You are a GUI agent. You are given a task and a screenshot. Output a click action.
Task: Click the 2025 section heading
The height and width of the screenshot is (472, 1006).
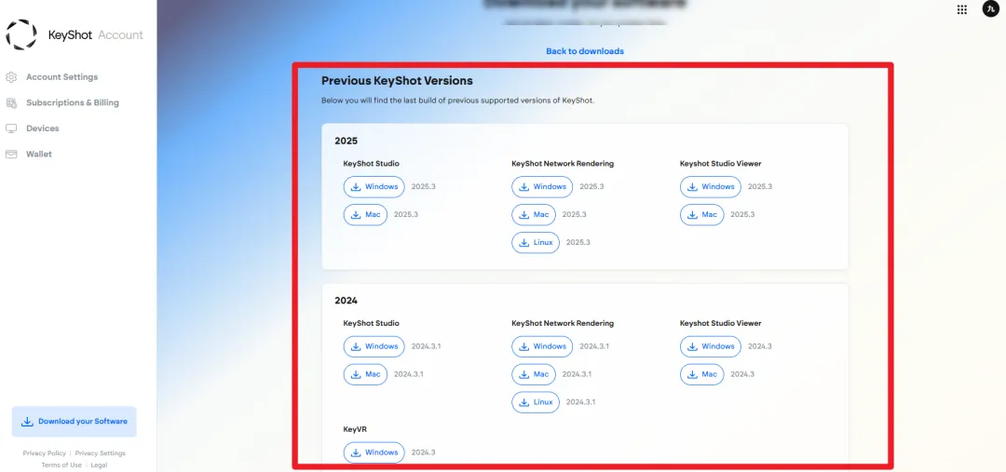[x=346, y=142]
